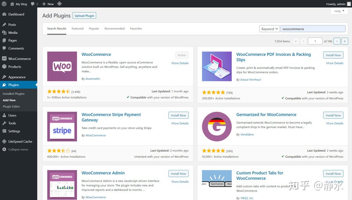Open the Vendidero author link
The height and width of the screenshot is (200, 352).
[247, 135]
